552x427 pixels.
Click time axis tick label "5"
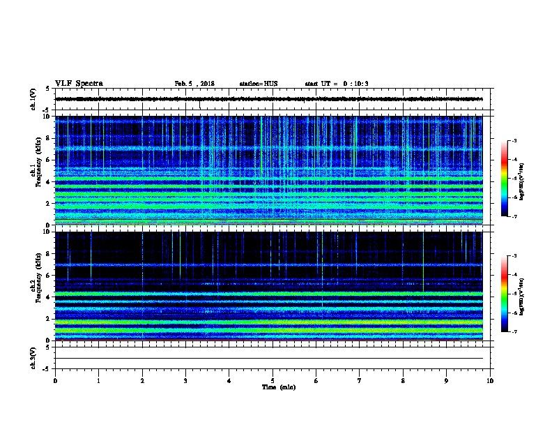click(273, 381)
